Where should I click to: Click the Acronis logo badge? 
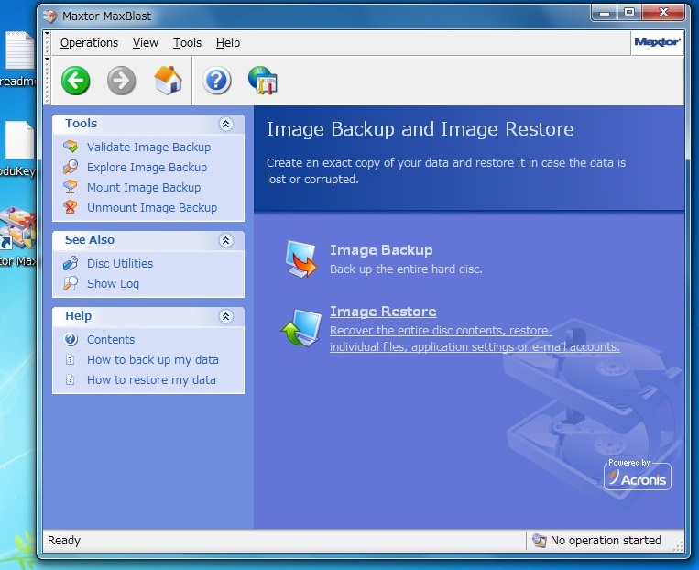coord(637,475)
